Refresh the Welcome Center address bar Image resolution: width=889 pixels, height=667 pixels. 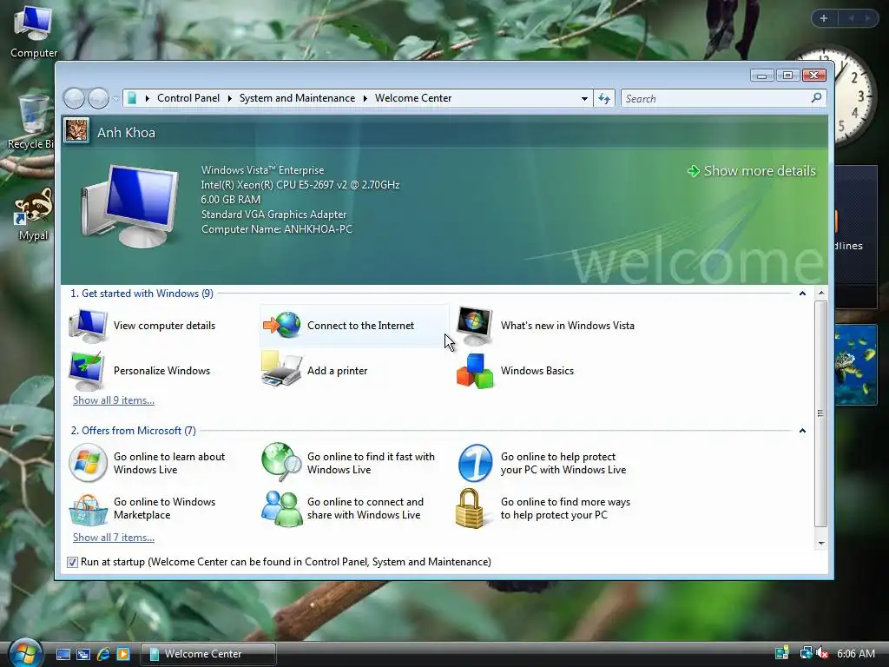(x=604, y=99)
